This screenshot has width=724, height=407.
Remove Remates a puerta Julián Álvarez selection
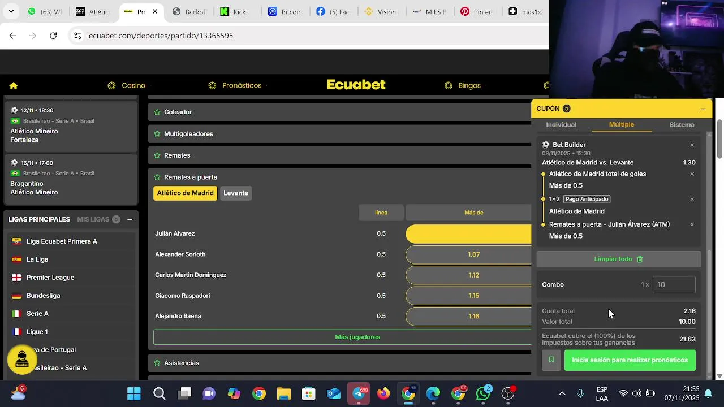pos(692,224)
